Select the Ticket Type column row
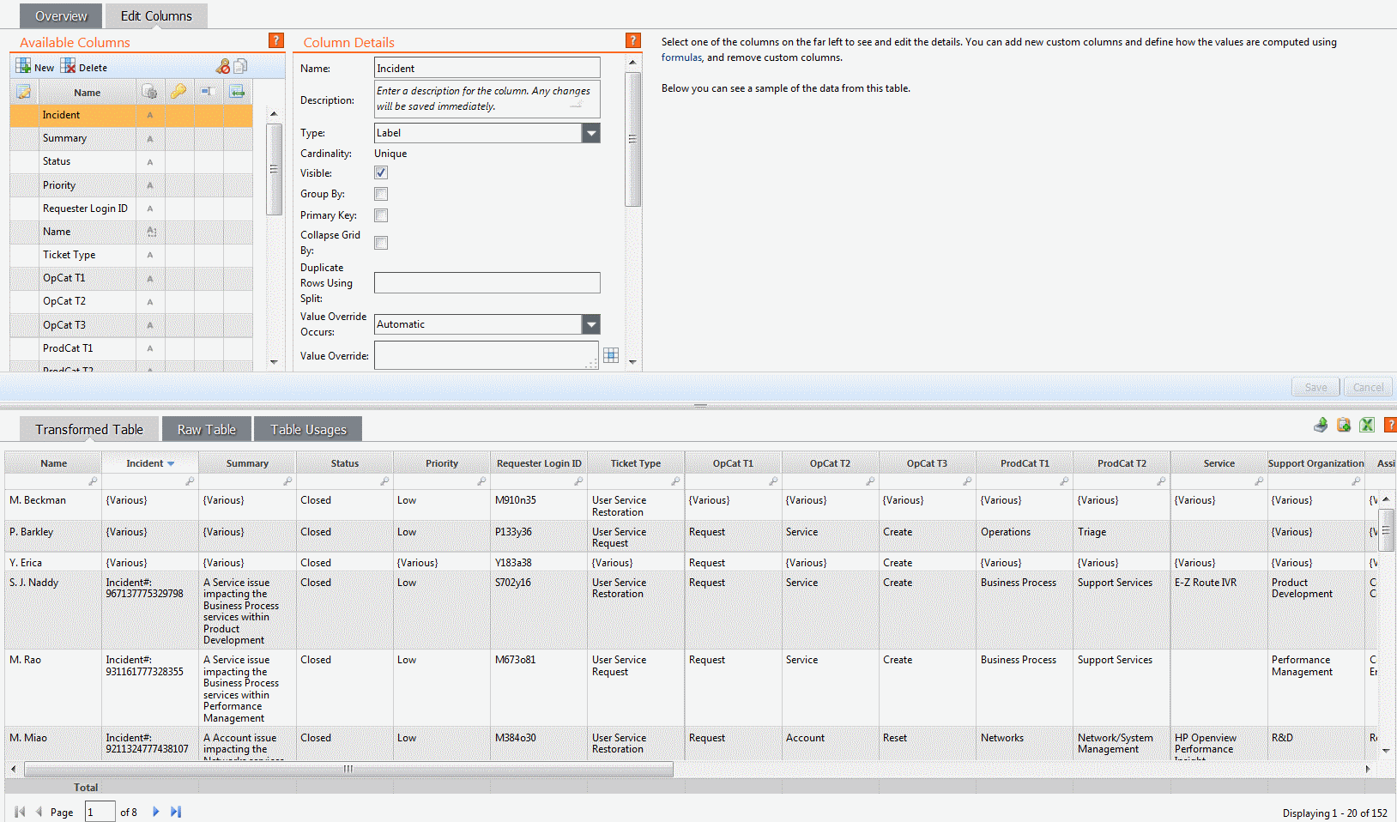Image resolution: width=1397 pixels, height=822 pixels. point(131,255)
